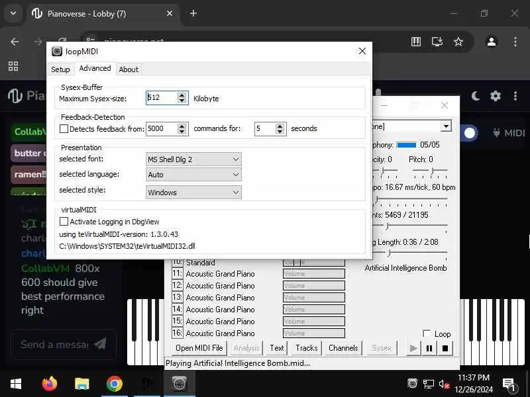530x397 pixels.
Task: Open the About tab in loopMIDI
Action: [x=129, y=69]
